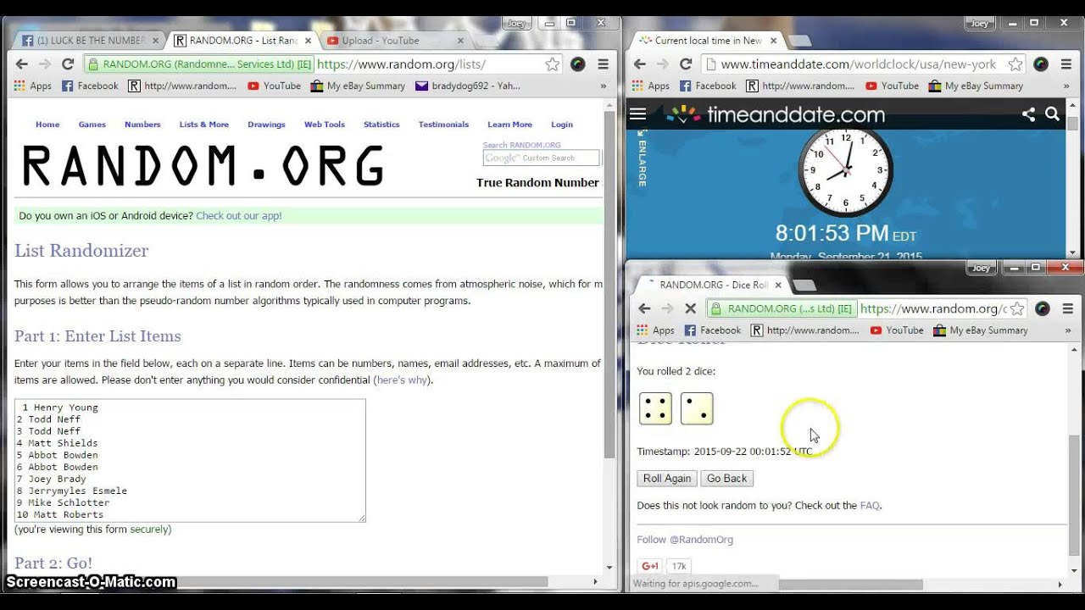Reload the timeanddate page
The width and height of the screenshot is (1085, 610).
pos(686,64)
